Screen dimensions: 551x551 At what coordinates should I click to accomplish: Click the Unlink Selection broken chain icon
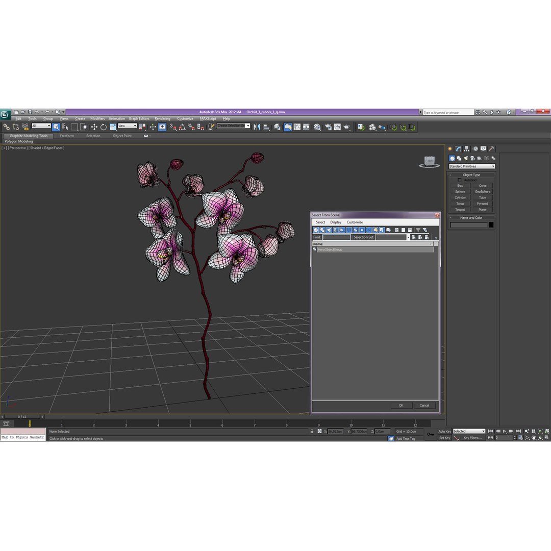point(15,127)
